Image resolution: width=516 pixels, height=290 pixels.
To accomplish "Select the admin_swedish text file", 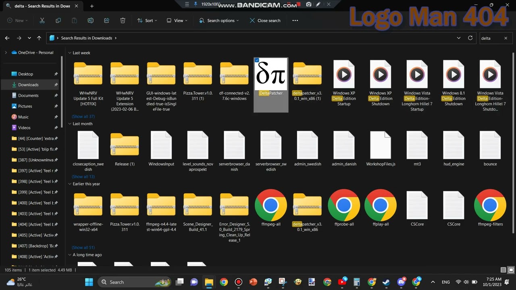I will pos(308,149).
